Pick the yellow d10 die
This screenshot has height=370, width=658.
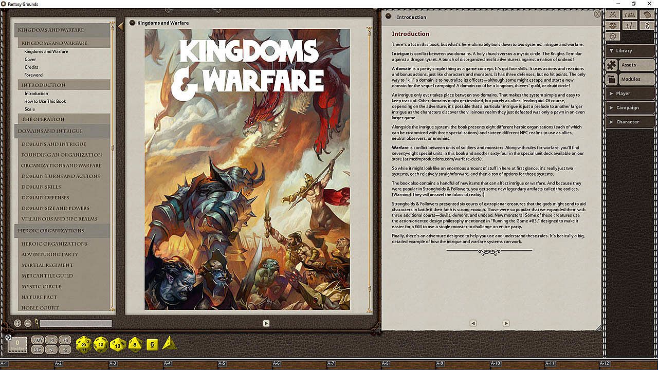click(118, 344)
